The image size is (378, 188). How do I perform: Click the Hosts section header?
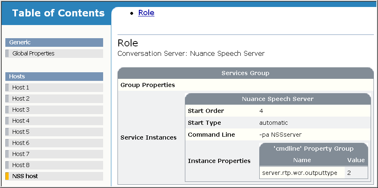pos(54,76)
